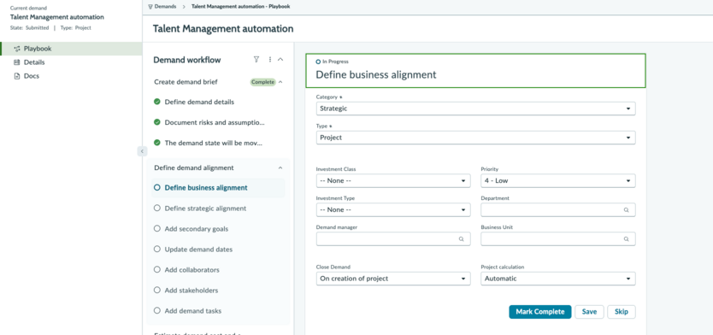Screen dimensions: 713x335
Task: Open the Type dropdown set to Project
Action: coord(475,138)
